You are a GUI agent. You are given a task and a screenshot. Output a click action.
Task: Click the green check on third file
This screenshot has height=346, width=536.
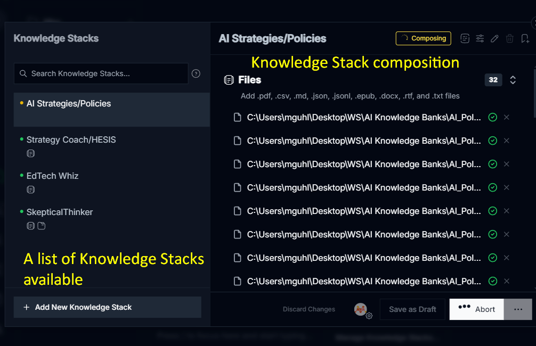click(492, 164)
